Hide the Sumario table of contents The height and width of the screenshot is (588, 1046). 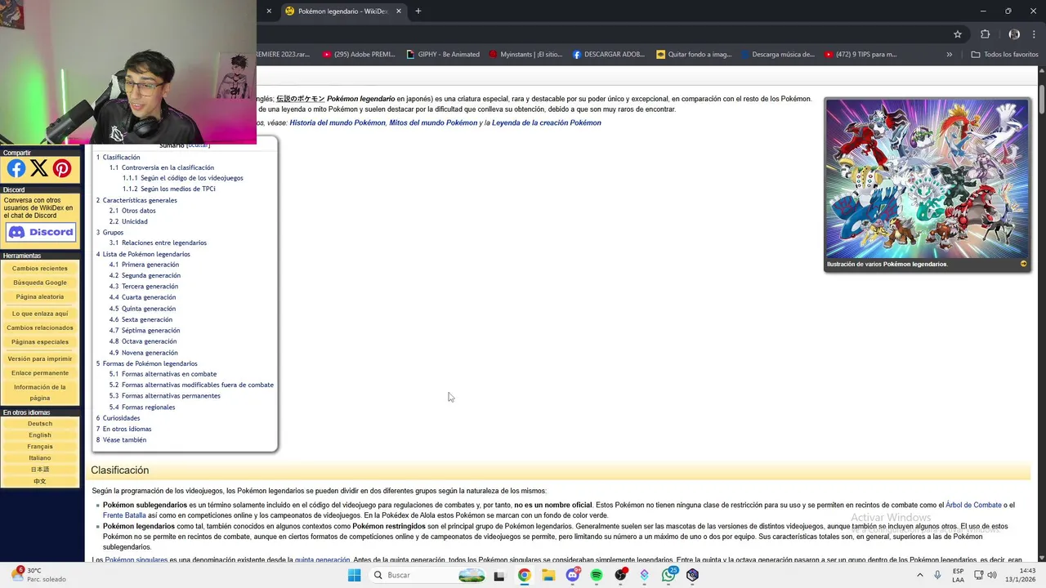199,145
